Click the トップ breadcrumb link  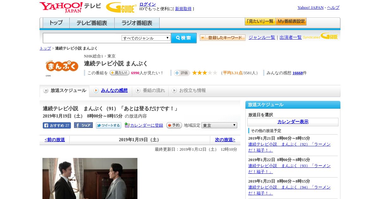pos(45,48)
